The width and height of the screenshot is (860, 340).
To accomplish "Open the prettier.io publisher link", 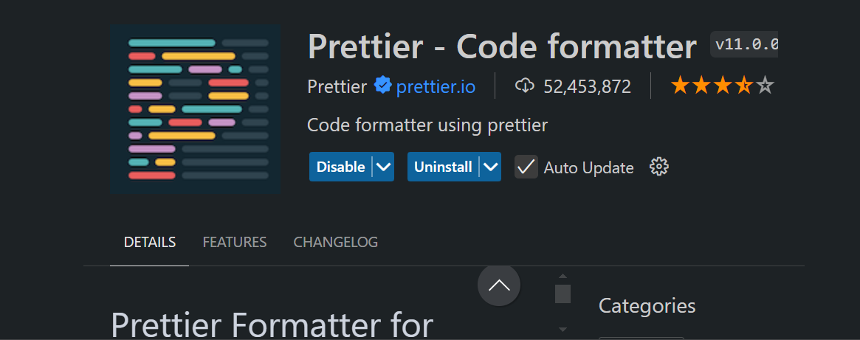I will pyautogui.click(x=436, y=86).
